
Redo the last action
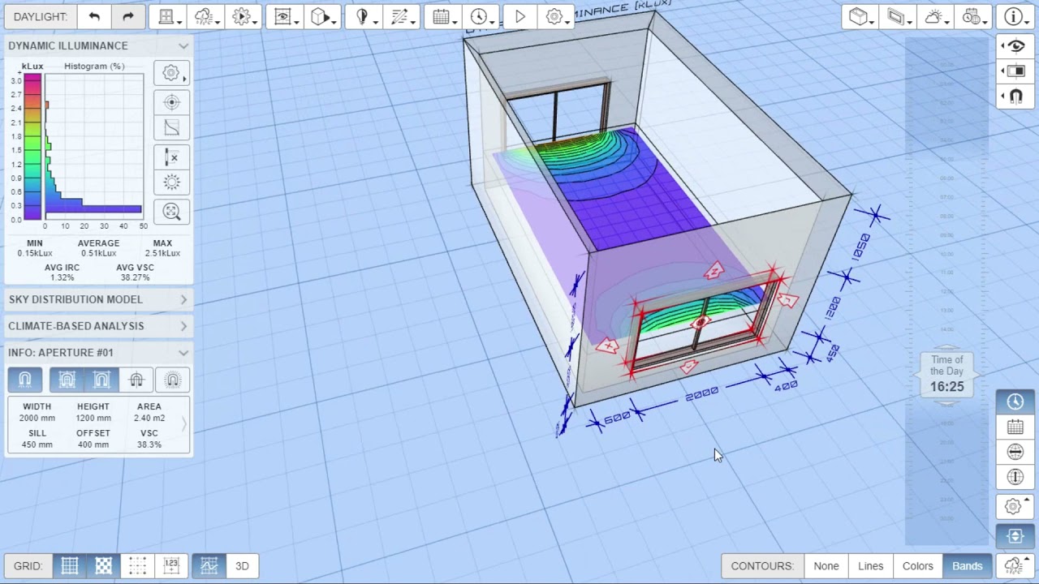coord(127,17)
